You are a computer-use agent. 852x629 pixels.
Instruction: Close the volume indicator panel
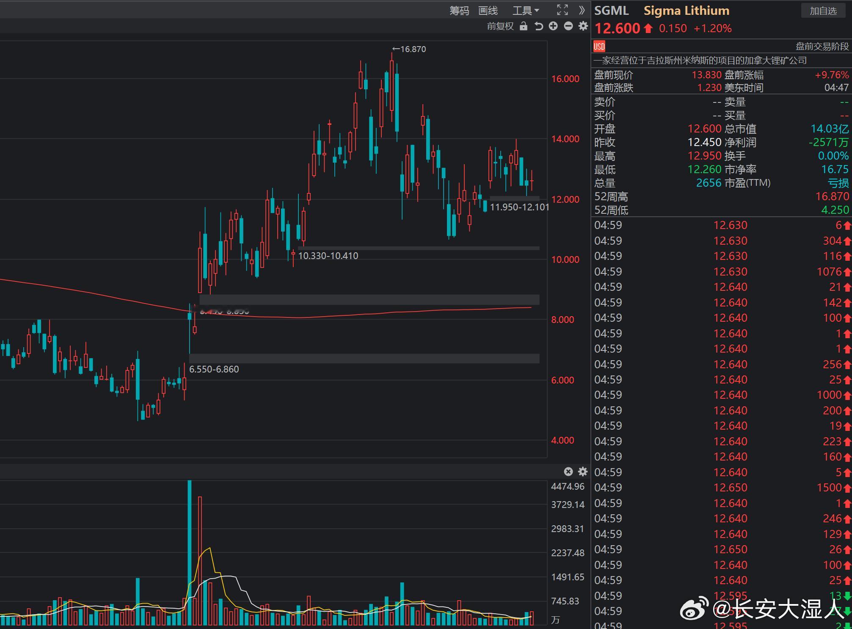coord(568,472)
